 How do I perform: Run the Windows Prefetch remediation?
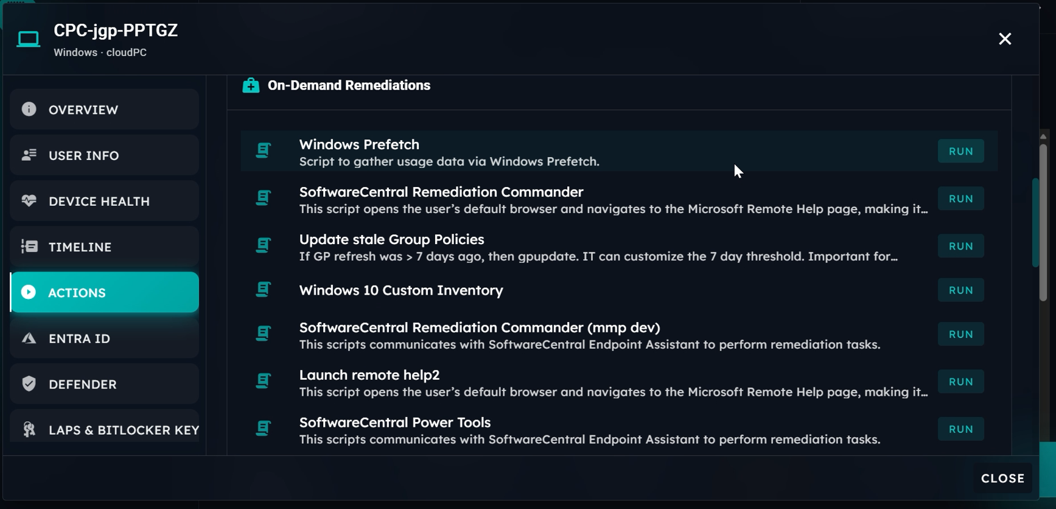click(960, 151)
